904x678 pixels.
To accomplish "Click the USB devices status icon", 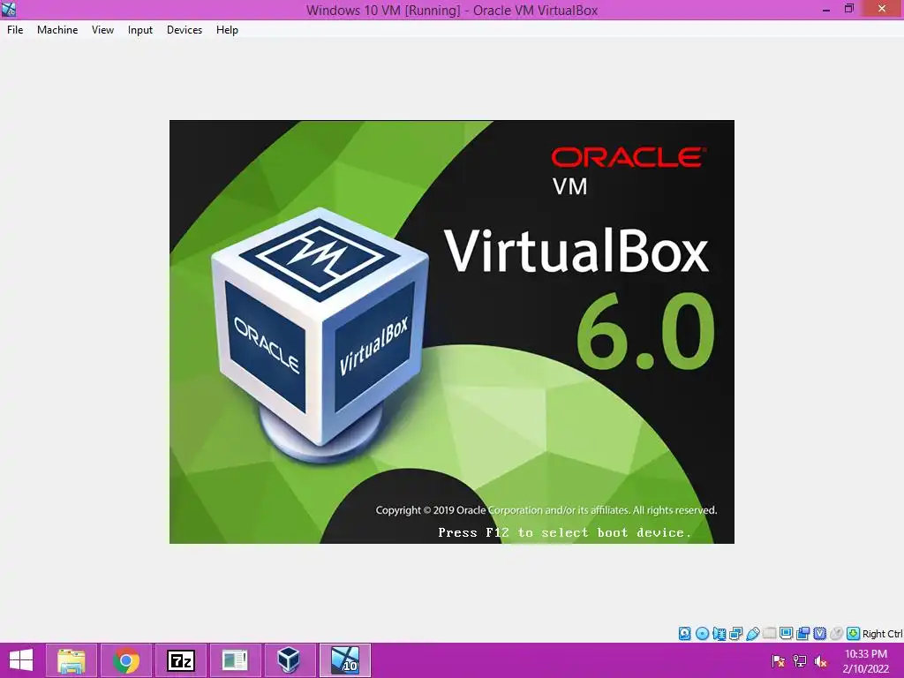I will point(752,634).
